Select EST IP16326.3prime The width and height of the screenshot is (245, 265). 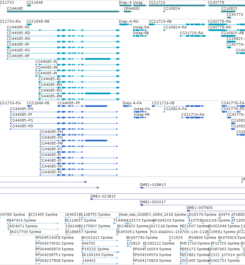[x=95, y=249]
